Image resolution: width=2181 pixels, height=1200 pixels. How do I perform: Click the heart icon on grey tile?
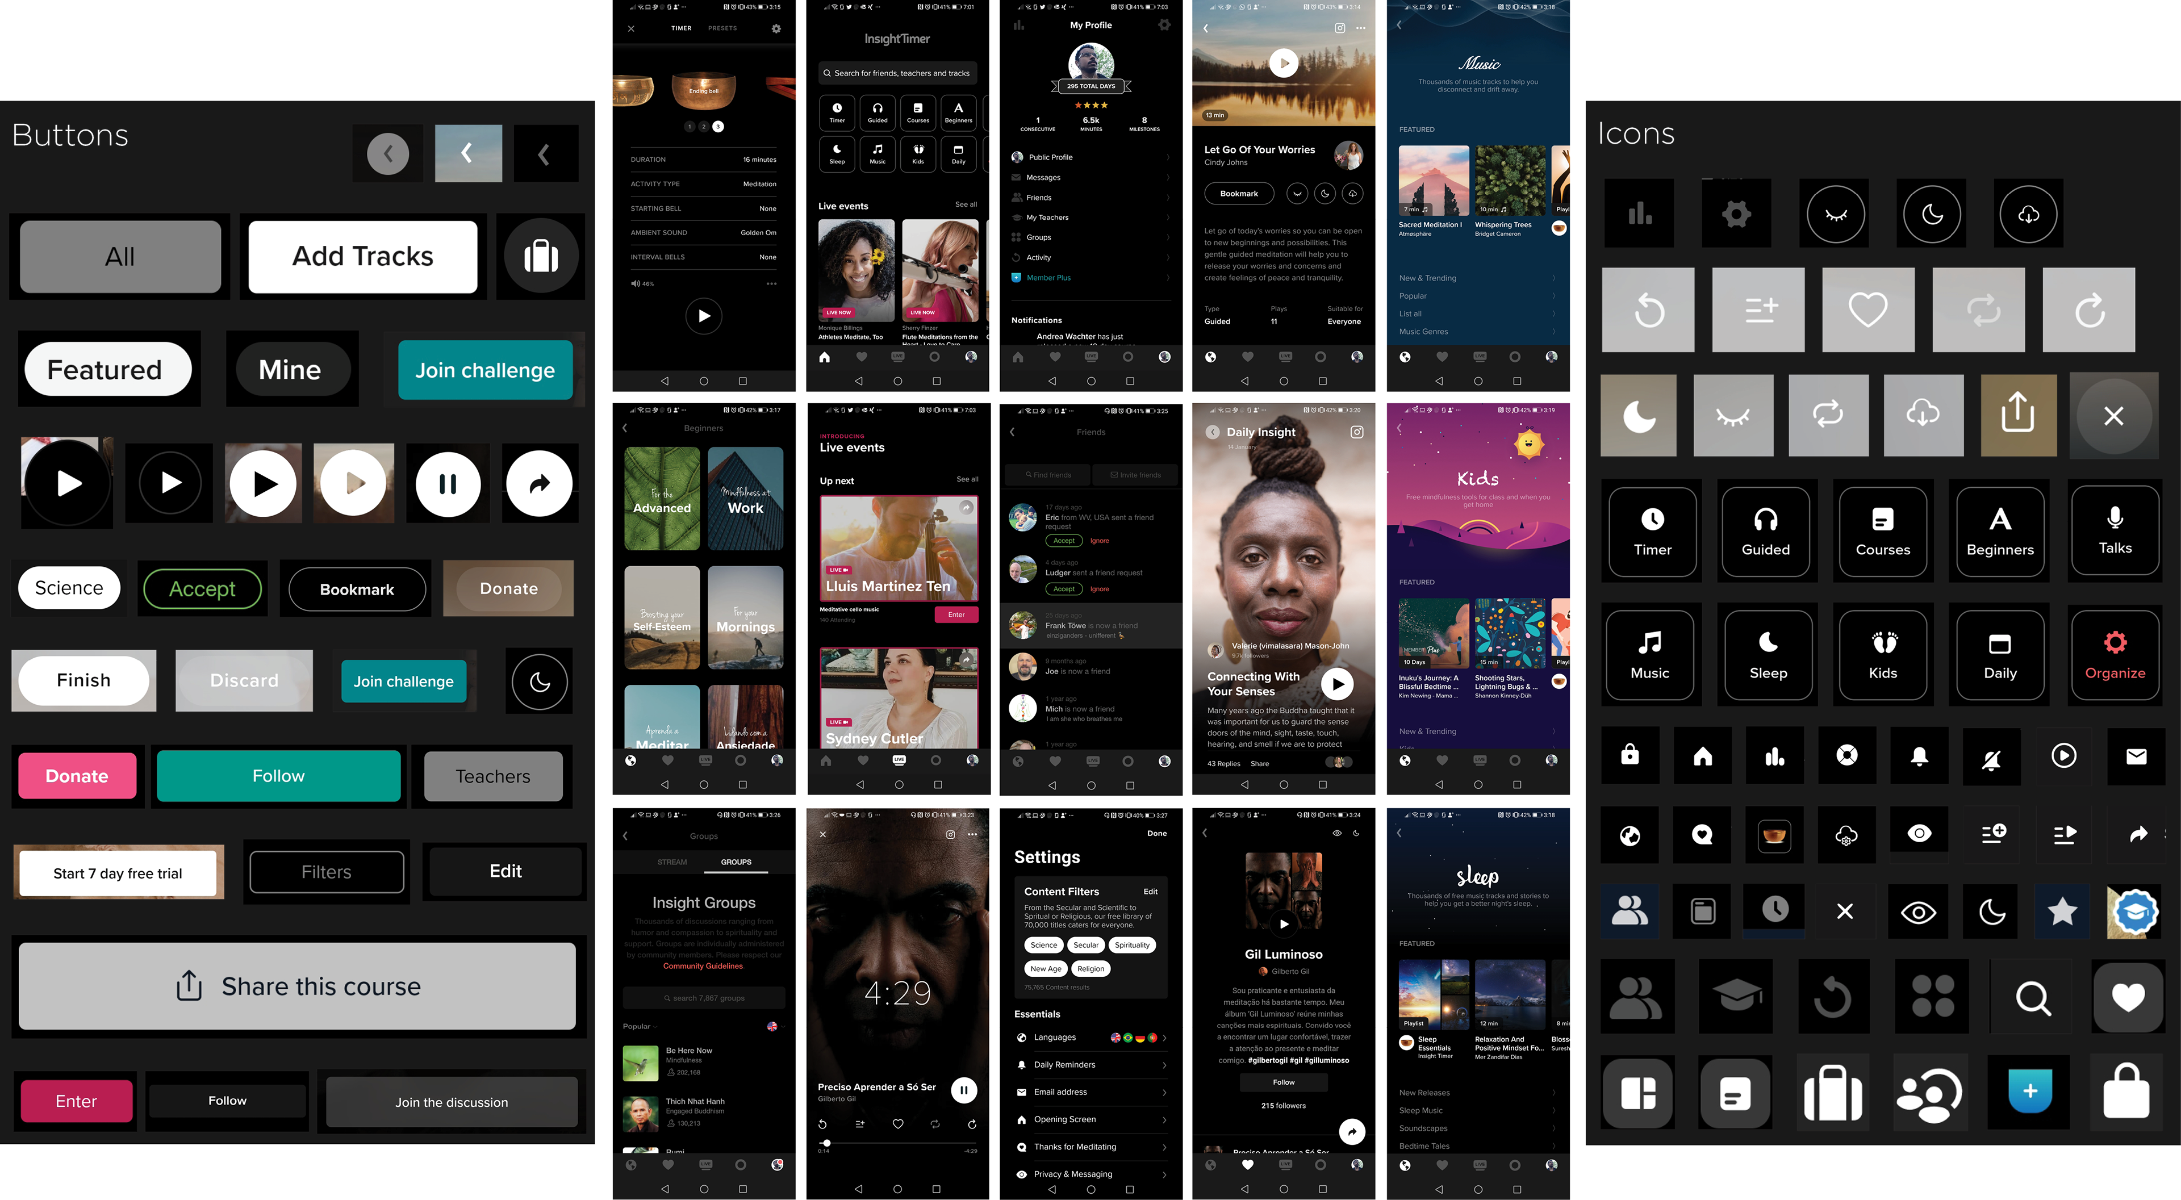(1867, 310)
